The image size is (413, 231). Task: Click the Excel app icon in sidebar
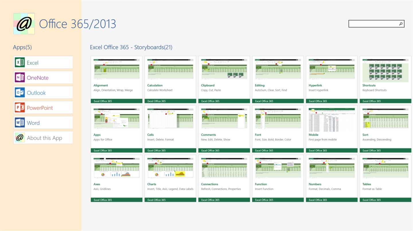coord(20,62)
